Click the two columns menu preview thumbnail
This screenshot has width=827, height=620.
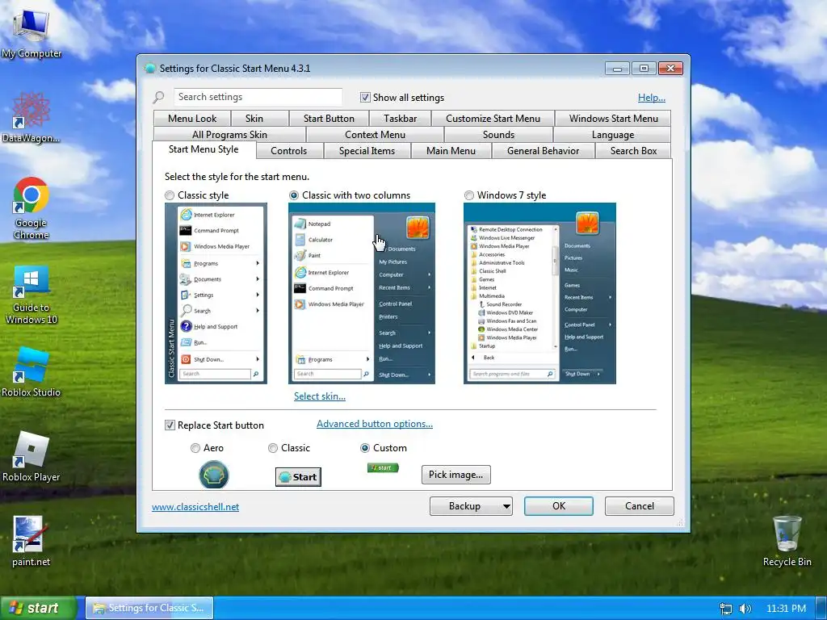click(x=362, y=293)
